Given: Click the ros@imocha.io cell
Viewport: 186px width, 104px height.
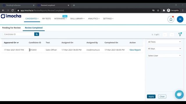Looking at the screenshot, I should 93,50.
